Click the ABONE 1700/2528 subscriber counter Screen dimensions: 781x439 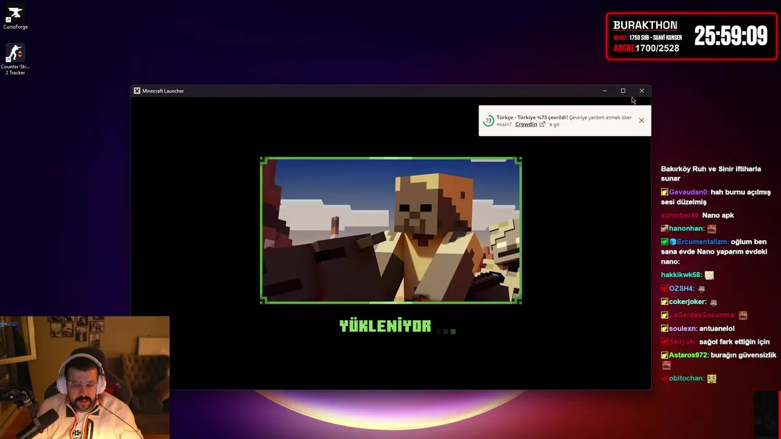tap(646, 49)
